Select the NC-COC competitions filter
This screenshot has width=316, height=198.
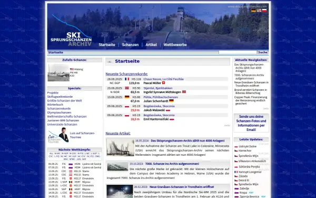[82, 156]
